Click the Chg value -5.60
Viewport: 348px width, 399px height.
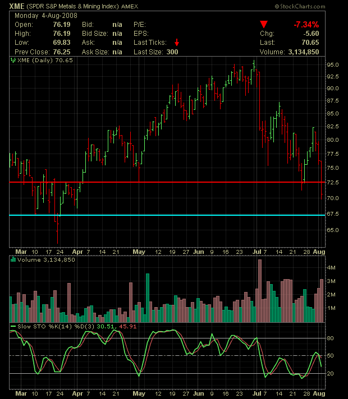tap(311, 33)
